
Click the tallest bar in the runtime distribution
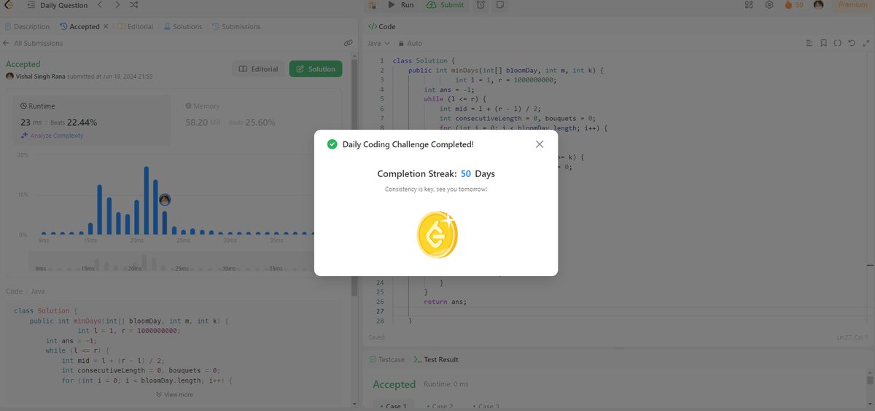click(x=146, y=200)
